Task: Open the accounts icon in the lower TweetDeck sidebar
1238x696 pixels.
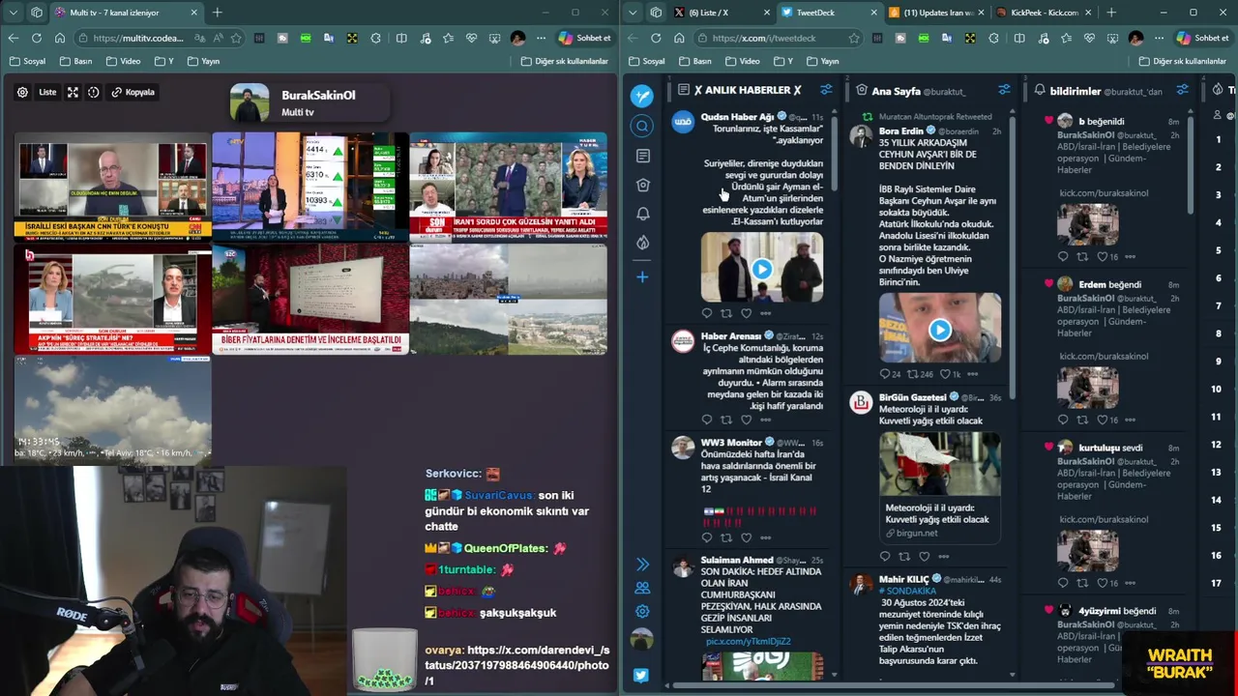Action: point(642,588)
